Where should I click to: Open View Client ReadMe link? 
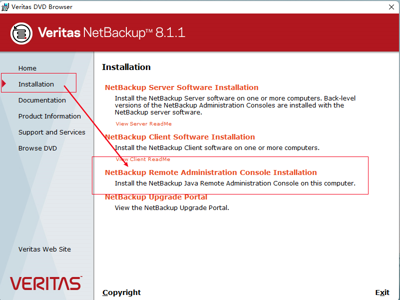point(143,159)
